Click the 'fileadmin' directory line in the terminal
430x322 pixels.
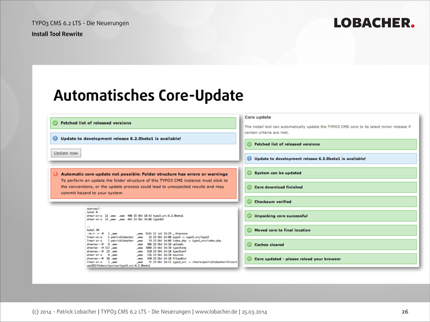point(136,258)
